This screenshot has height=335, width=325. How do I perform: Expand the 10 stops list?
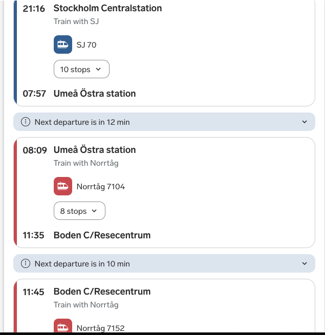click(81, 69)
